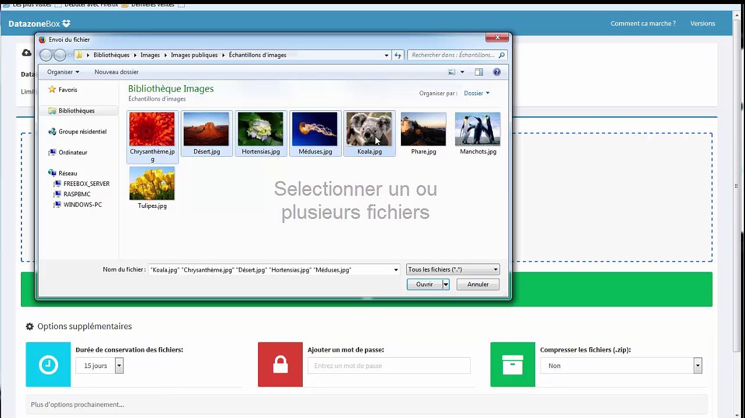
Task: Close the Envoi du fichier dialog
Action: 497,38
